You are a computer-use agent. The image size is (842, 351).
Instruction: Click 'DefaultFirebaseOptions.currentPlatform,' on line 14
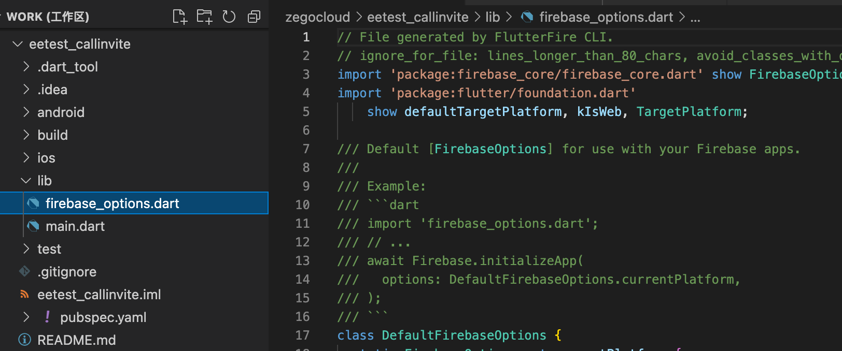point(595,280)
